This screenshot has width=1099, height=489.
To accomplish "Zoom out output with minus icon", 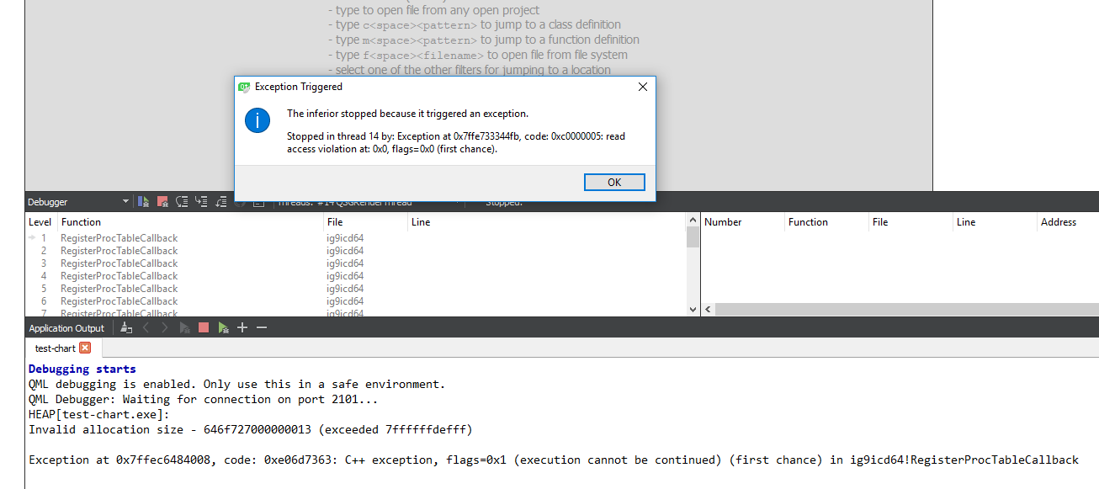I will (x=262, y=328).
